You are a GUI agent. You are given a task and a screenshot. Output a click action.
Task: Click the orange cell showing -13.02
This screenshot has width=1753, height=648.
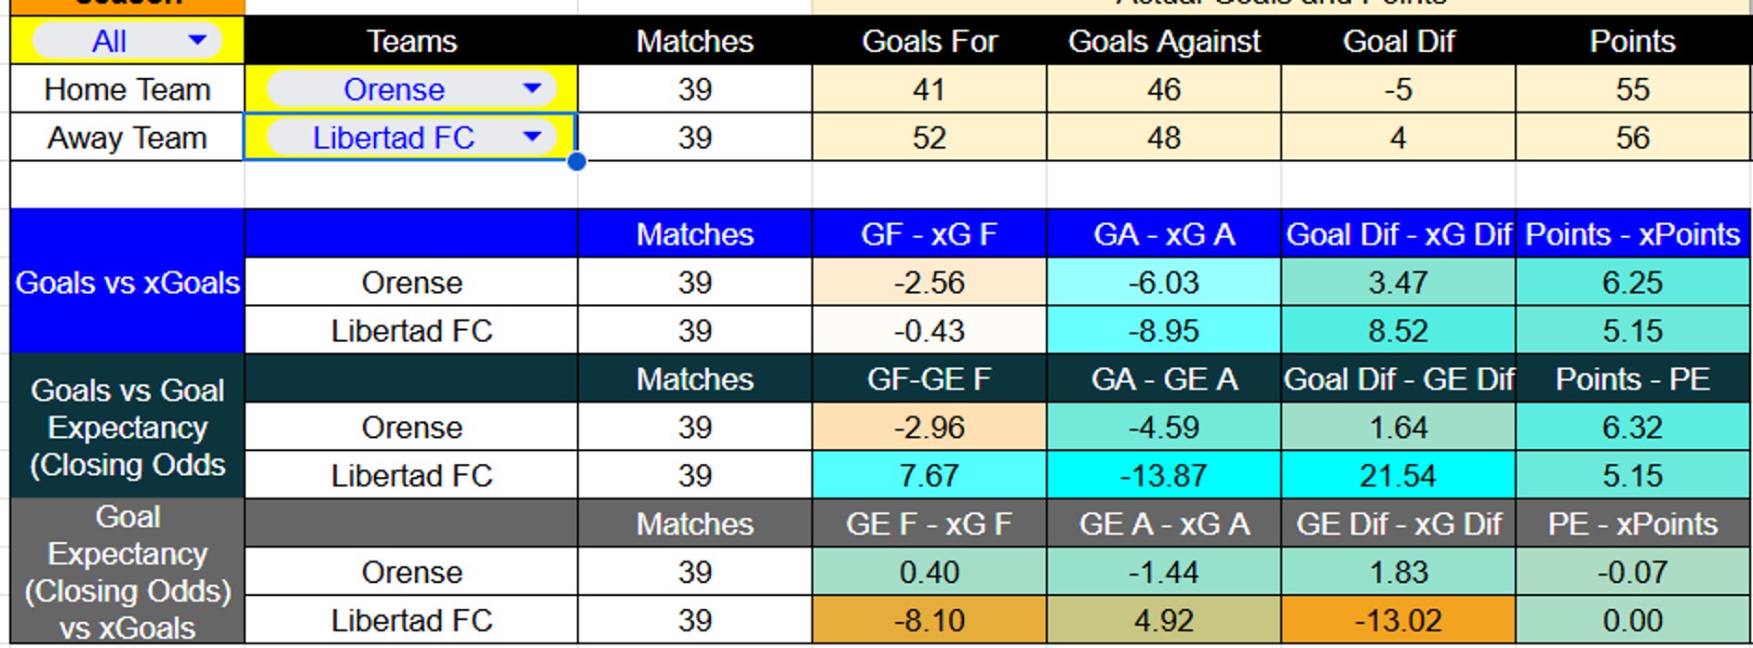pyautogui.click(x=1398, y=621)
